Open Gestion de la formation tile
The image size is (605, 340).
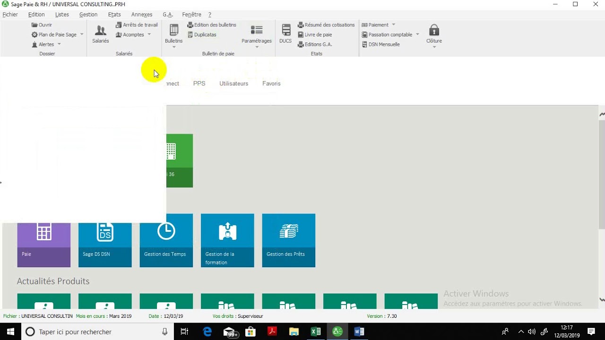click(227, 240)
